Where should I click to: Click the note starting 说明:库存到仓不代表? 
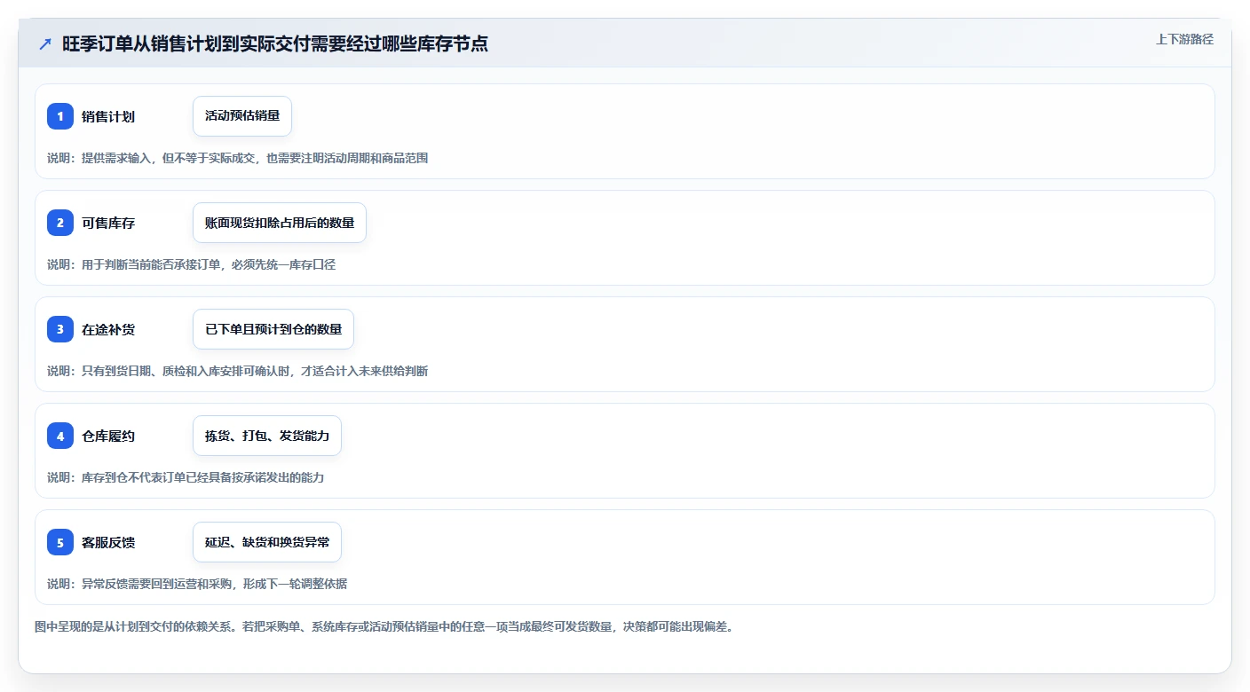click(186, 477)
